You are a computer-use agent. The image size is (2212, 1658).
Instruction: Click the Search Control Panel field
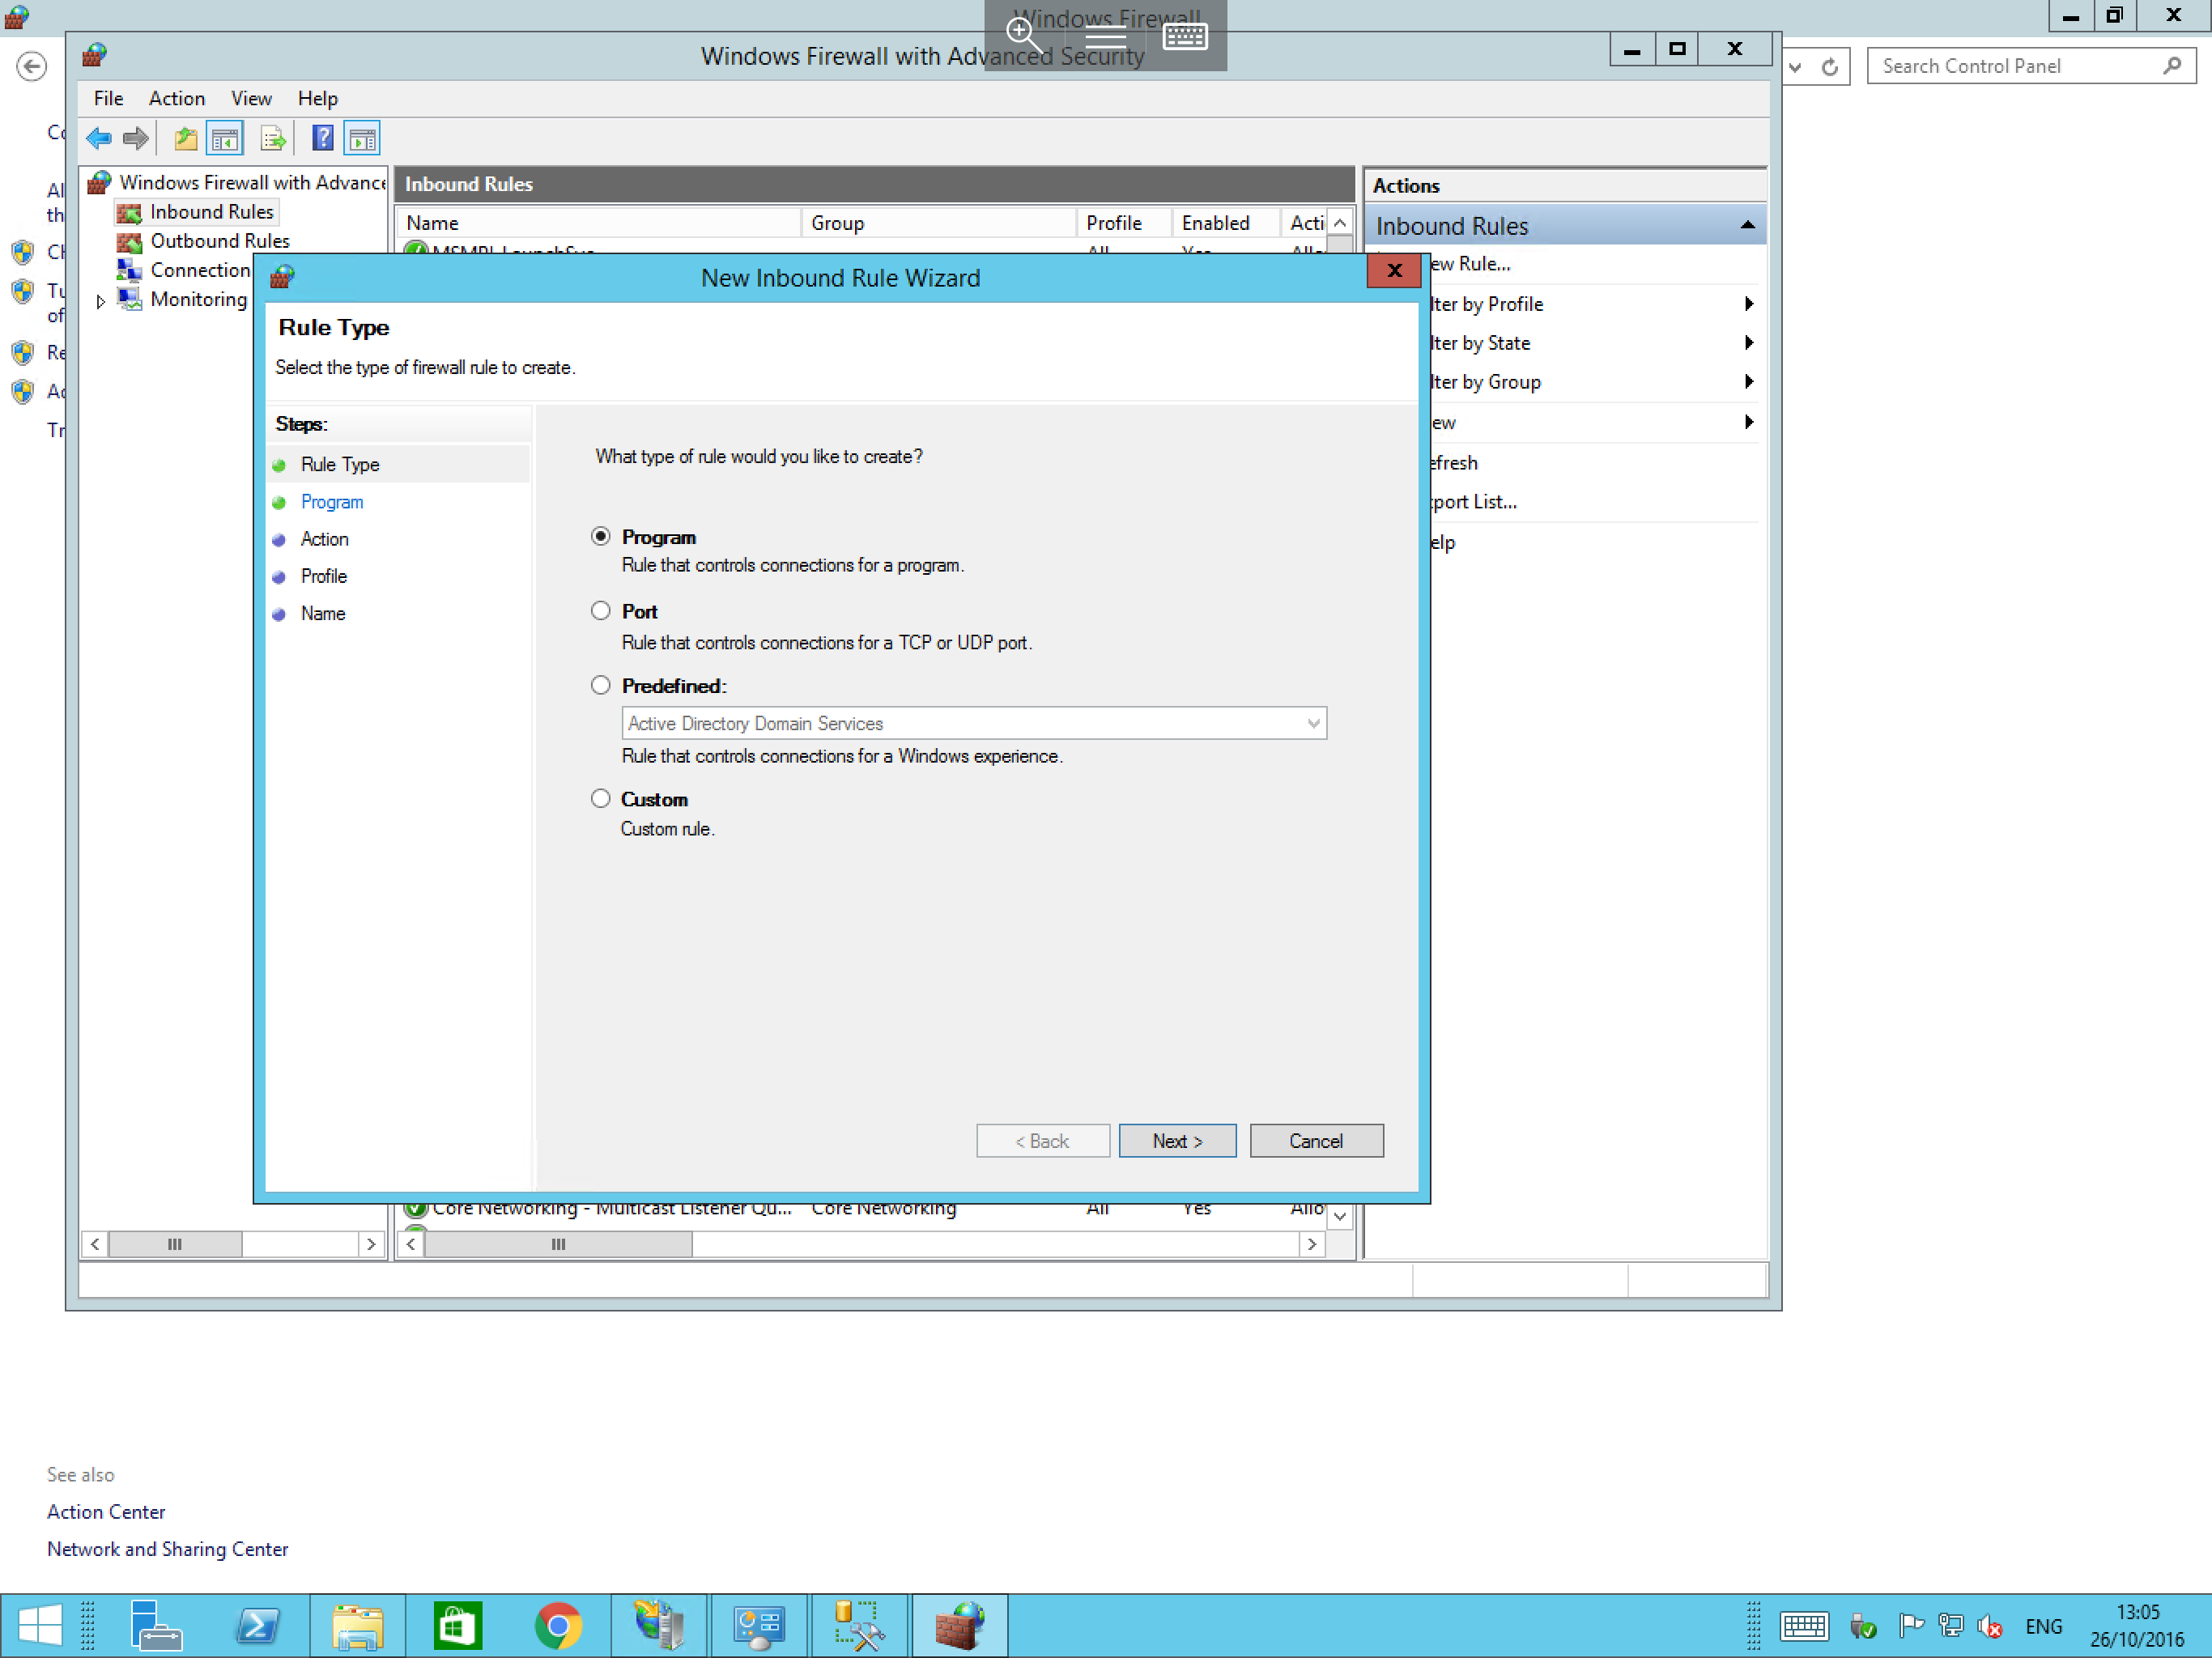point(2030,66)
